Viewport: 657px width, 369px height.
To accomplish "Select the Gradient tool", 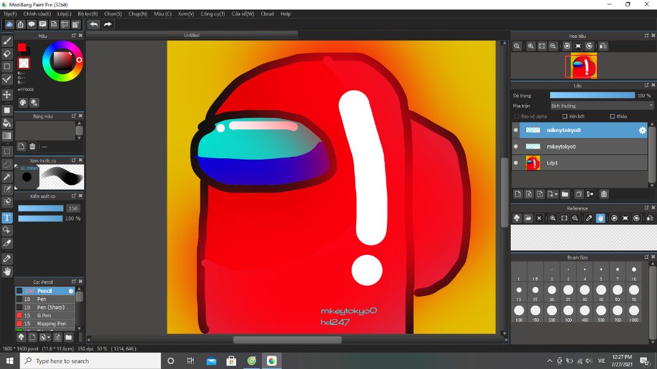I will [x=6, y=136].
